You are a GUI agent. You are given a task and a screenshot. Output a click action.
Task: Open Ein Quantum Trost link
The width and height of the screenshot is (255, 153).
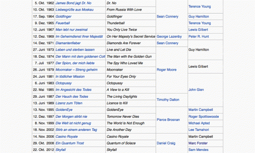[x=70, y=143]
